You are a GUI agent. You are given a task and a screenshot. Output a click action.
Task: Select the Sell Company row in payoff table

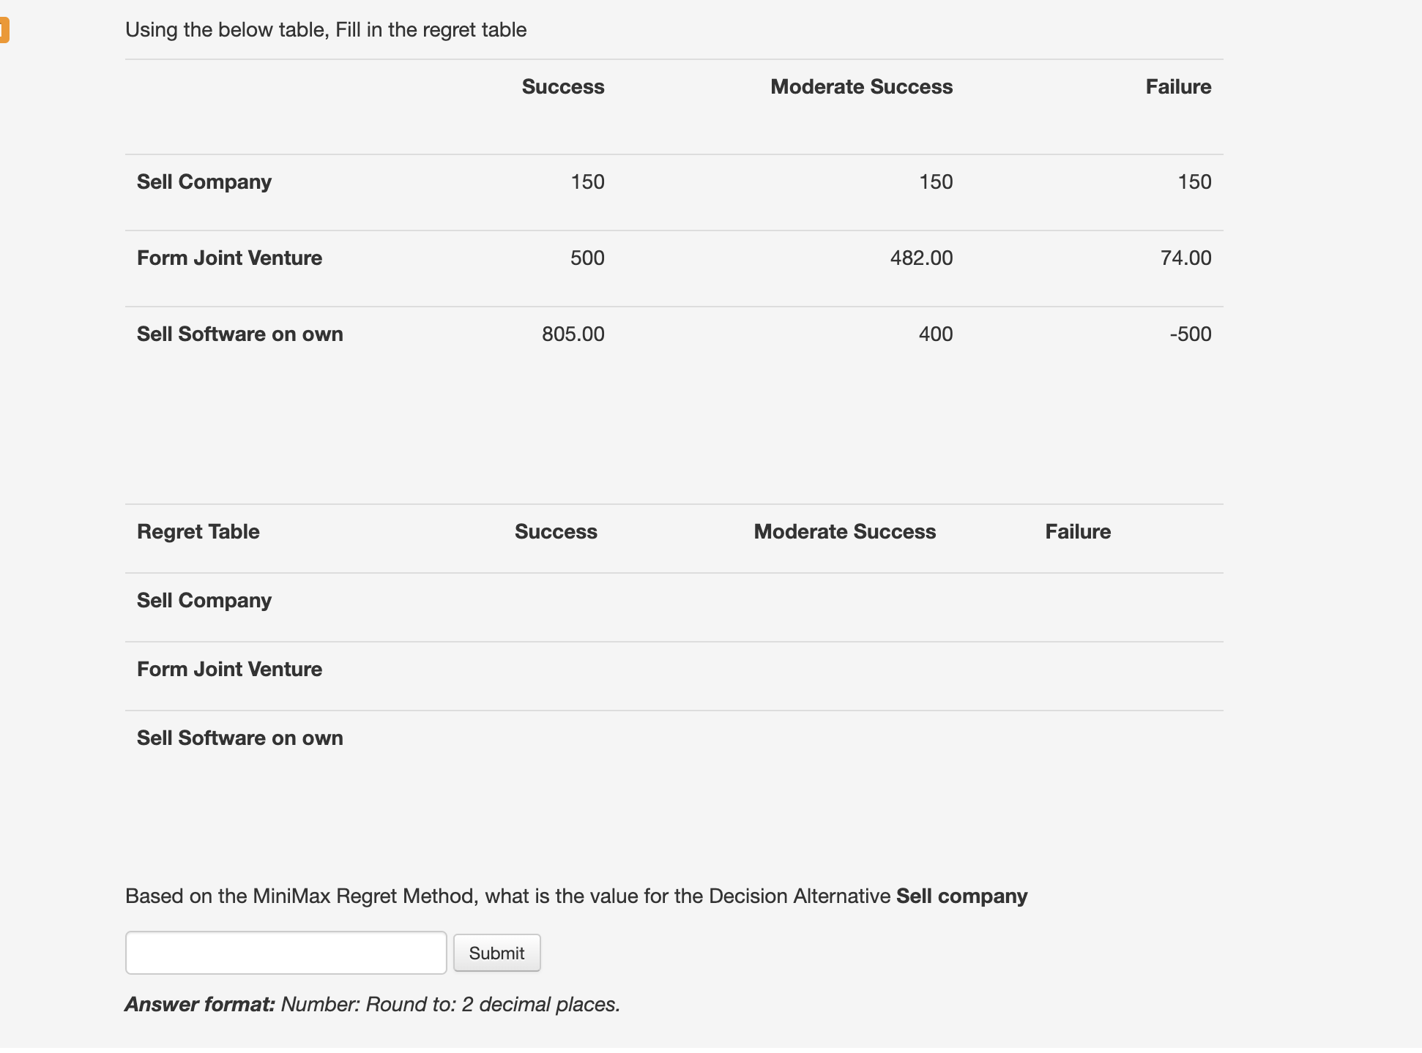click(204, 181)
